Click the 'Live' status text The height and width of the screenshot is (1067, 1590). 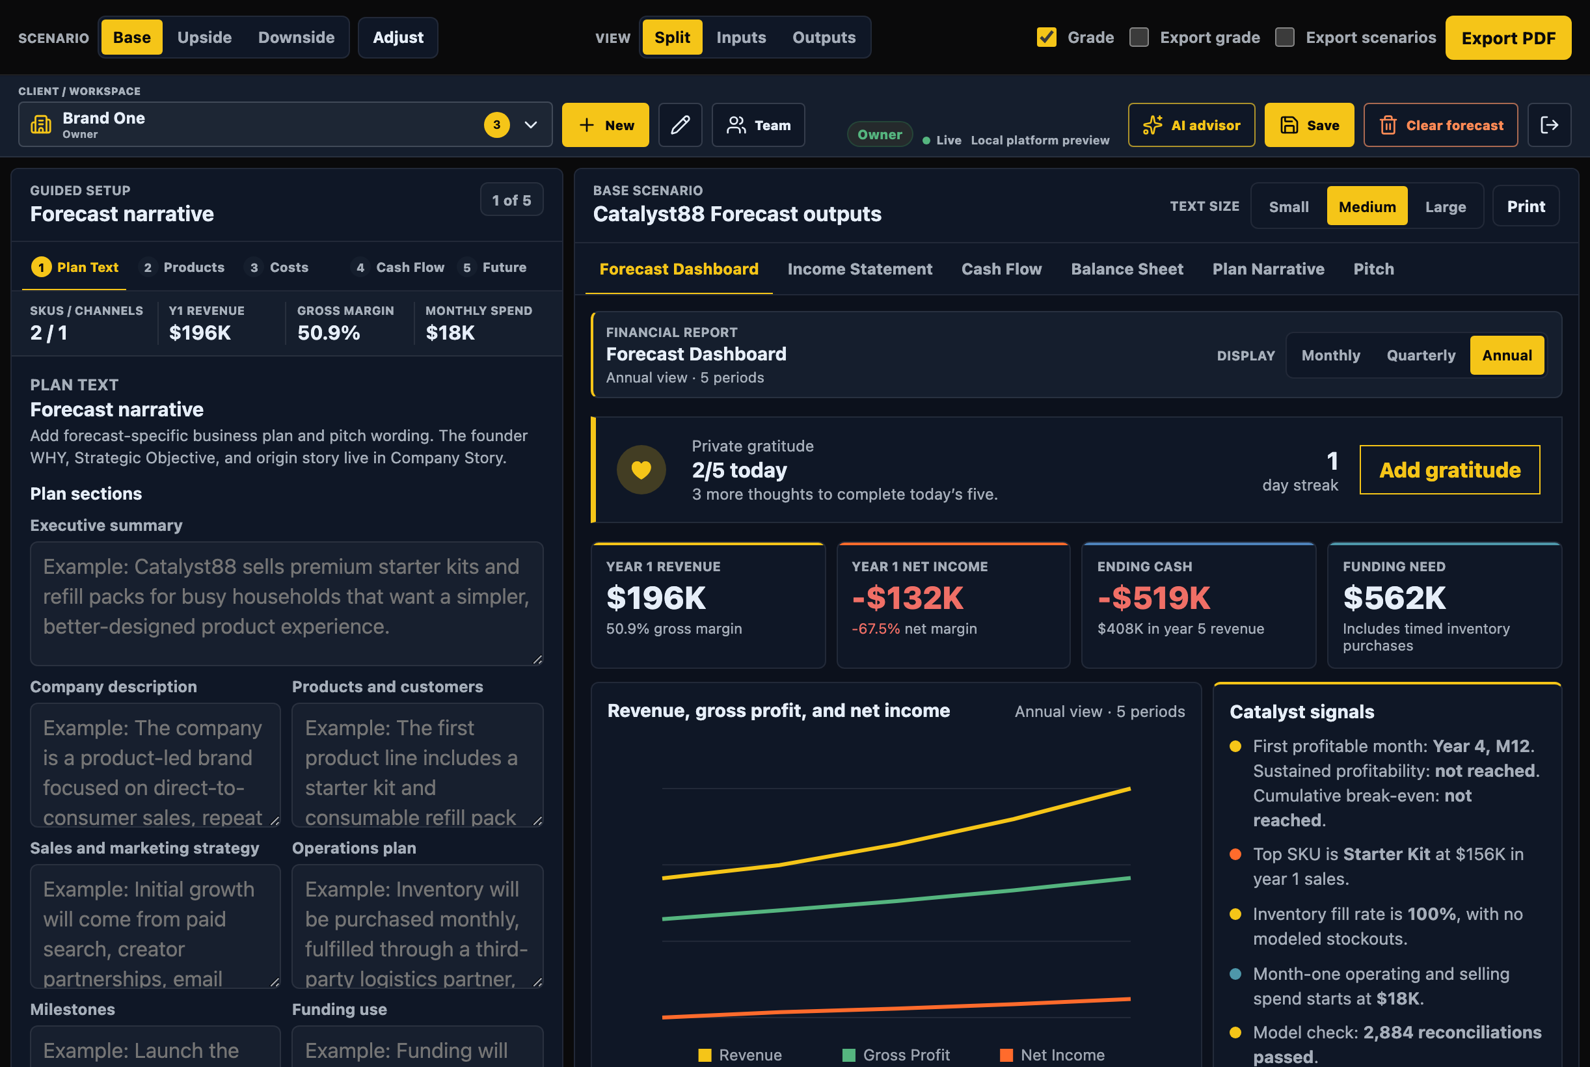tap(949, 140)
